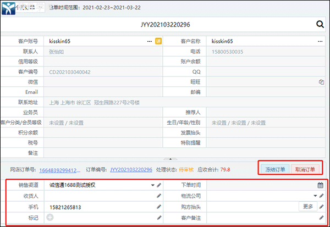This screenshot has height=227, width=330.
Task: Click the address text 上海 上海市 徐汇区
Action: tap(70, 103)
